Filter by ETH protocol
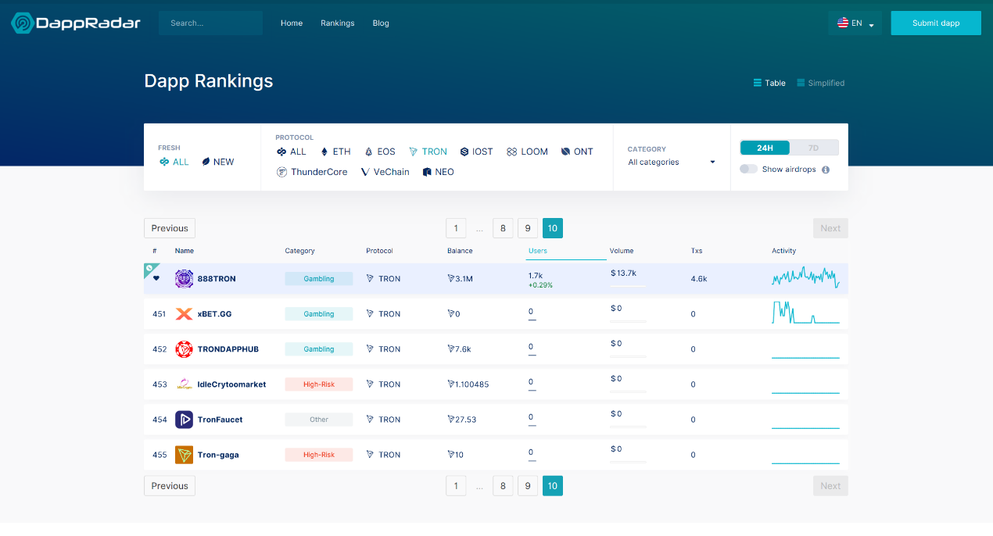 click(x=336, y=152)
